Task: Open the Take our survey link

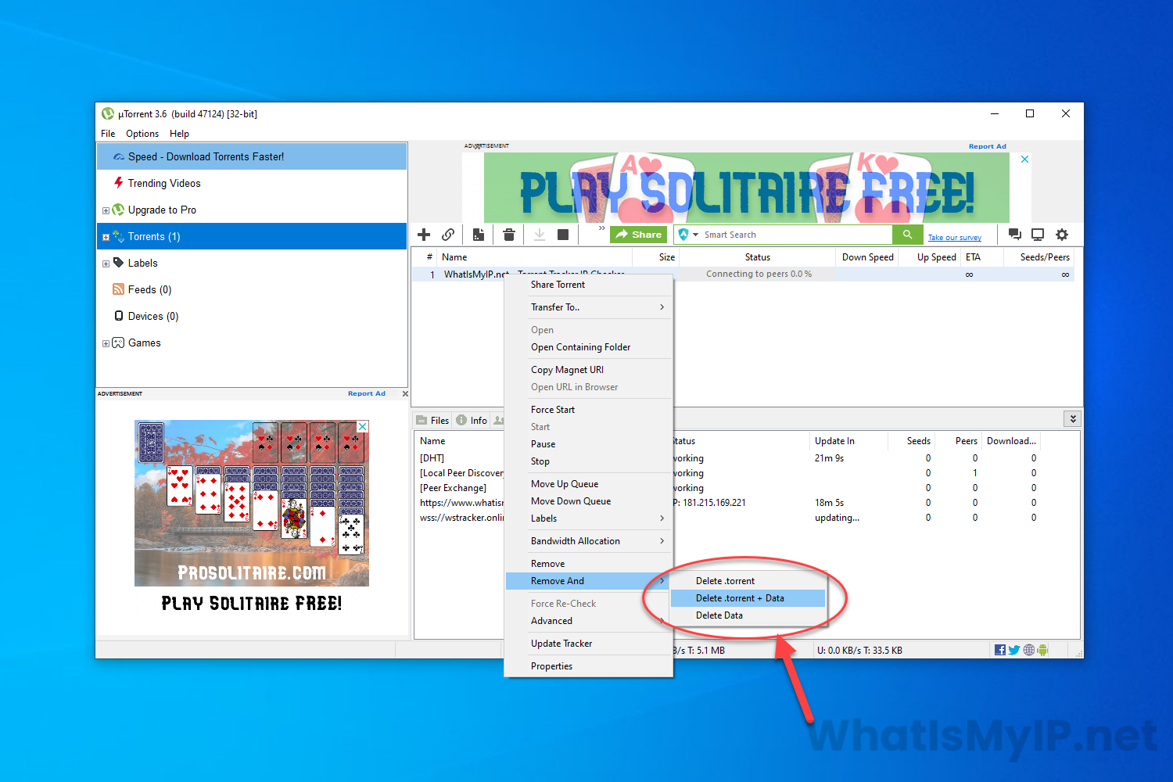Action: pos(954,238)
